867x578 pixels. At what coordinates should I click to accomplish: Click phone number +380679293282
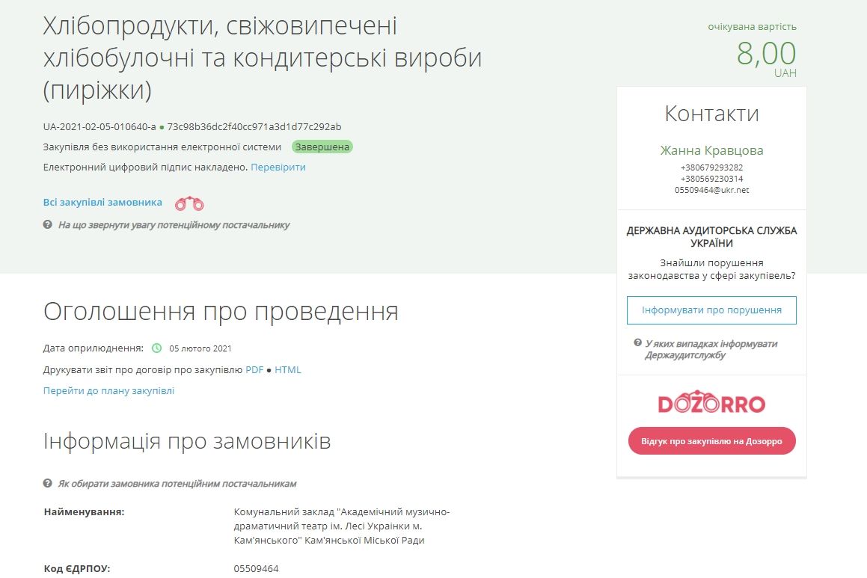(x=711, y=167)
